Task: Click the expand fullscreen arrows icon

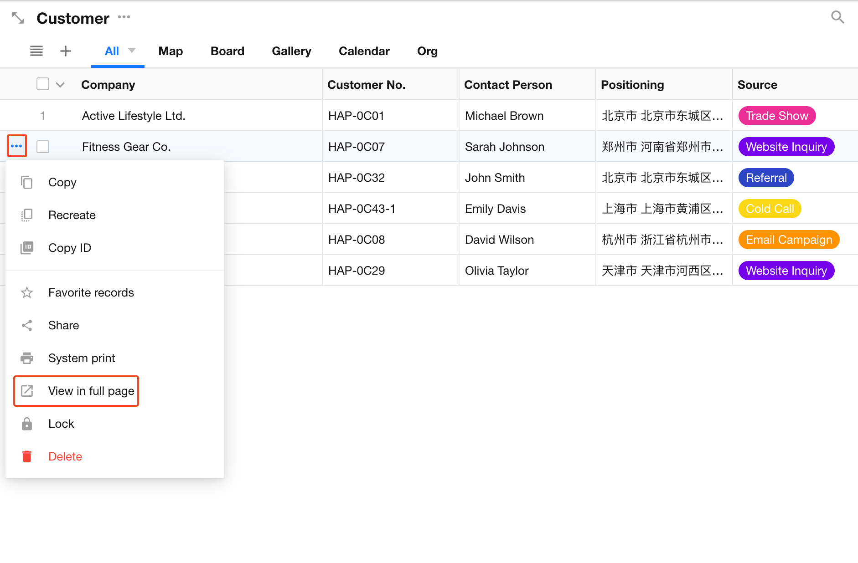Action: click(x=18, y=18)
